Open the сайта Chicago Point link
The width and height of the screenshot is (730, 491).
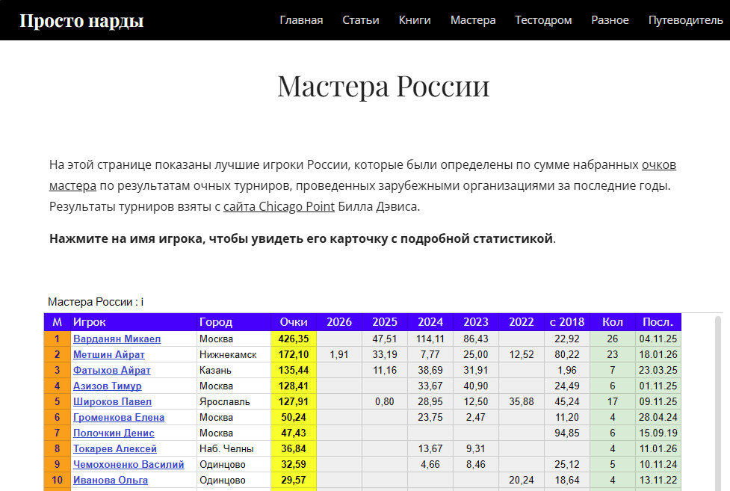coord(278,206)
